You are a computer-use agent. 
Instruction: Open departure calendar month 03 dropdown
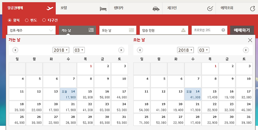pyautogui.click(x=79, y=50)
